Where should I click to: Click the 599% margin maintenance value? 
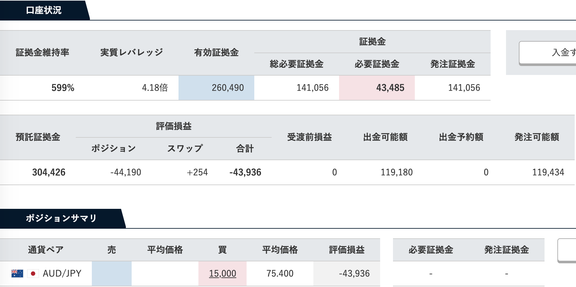[x=63, y=88]
